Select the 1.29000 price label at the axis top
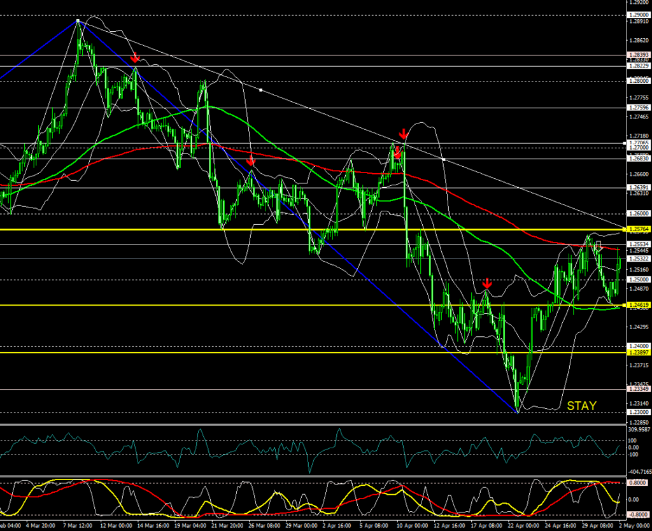 click(638, 15)
